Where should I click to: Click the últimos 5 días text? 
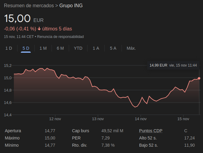(57, 29)
